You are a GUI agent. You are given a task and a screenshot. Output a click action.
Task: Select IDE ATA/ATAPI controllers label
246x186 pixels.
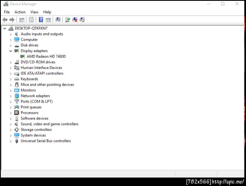coord(42,73)
